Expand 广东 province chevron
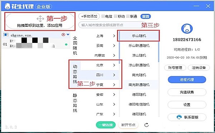 click(114, 114)
